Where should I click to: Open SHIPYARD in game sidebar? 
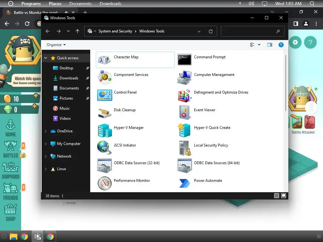point(10,170)
